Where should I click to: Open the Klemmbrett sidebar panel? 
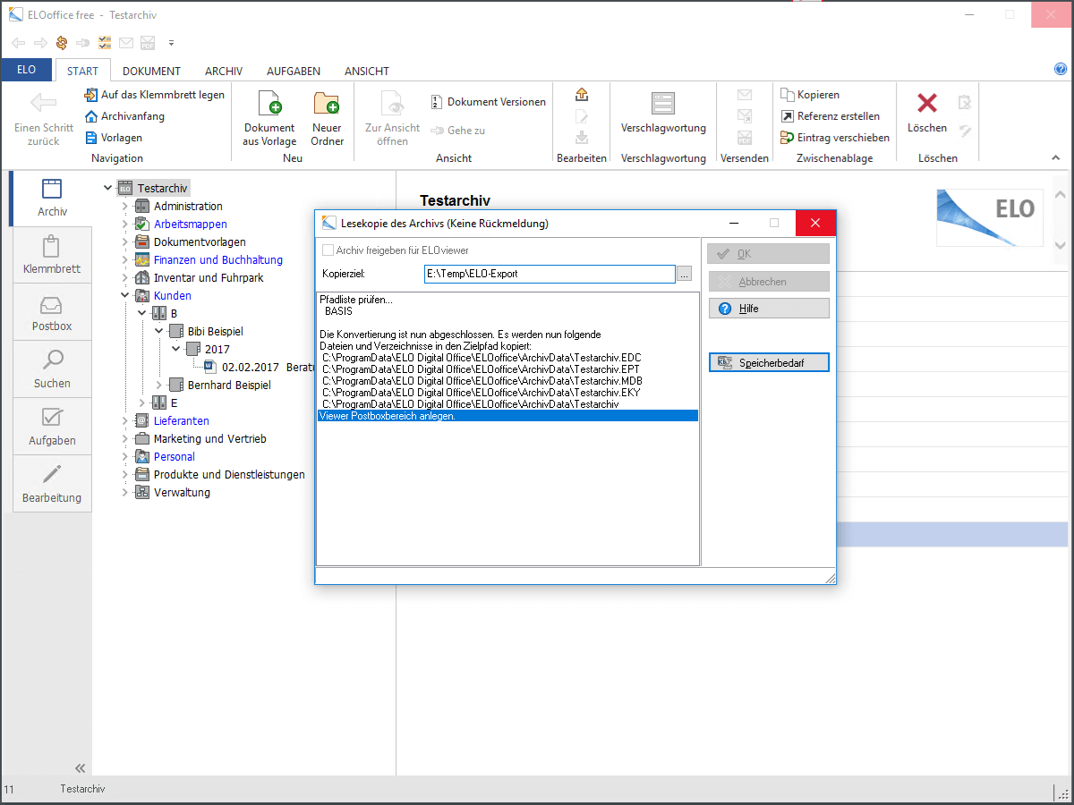[52, 255]
